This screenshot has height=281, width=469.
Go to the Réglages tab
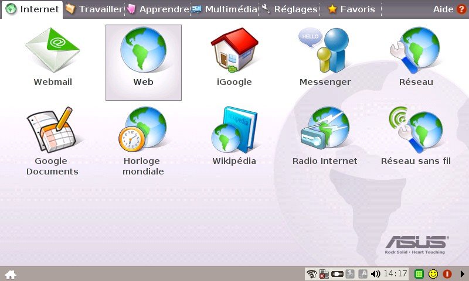(290, 9)
